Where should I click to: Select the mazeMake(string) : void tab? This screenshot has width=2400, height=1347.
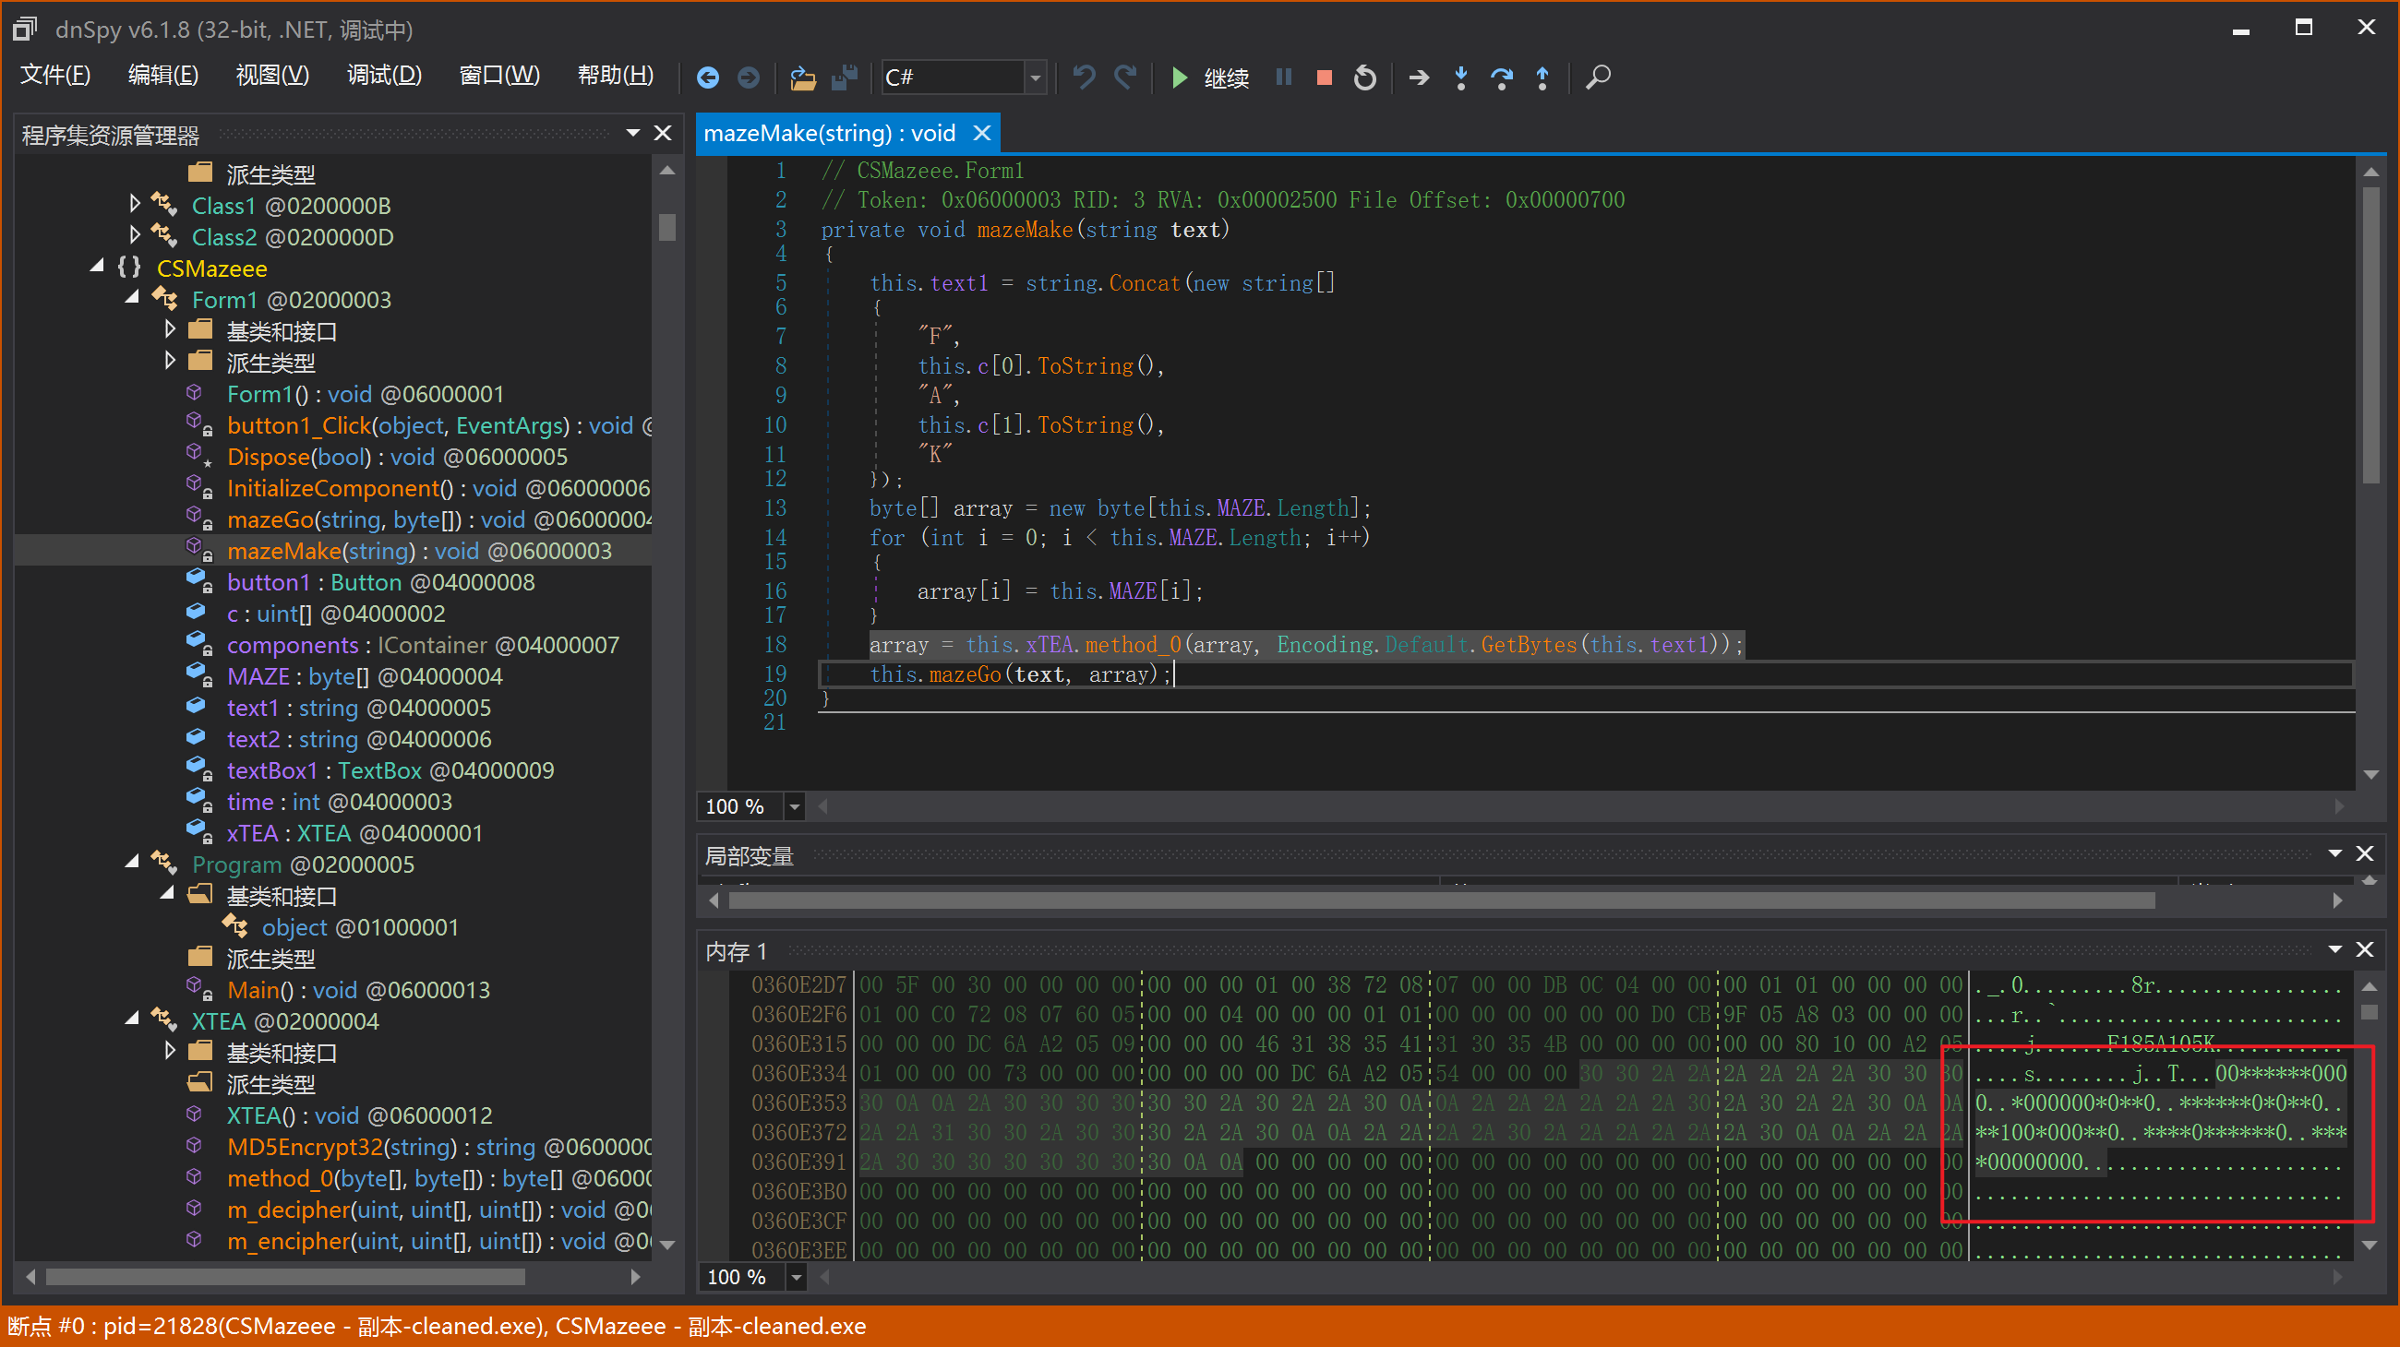point(829,133)
